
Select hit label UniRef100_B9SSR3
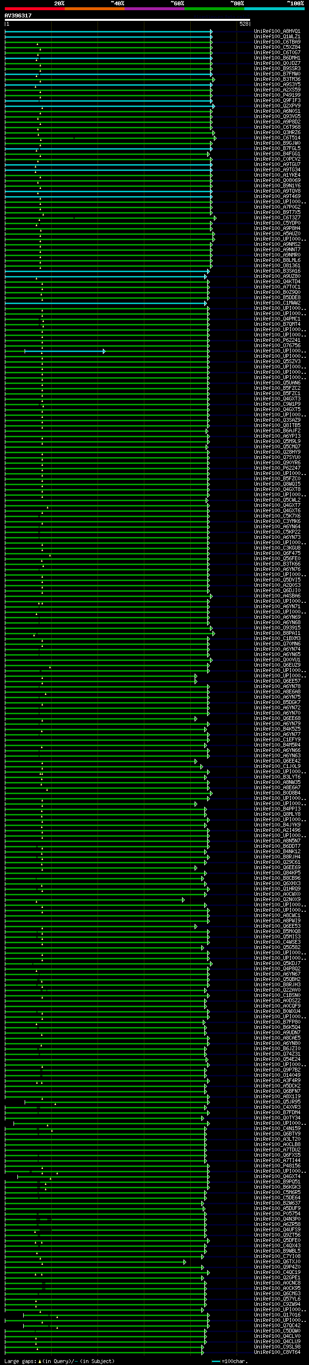pos(277,68)
